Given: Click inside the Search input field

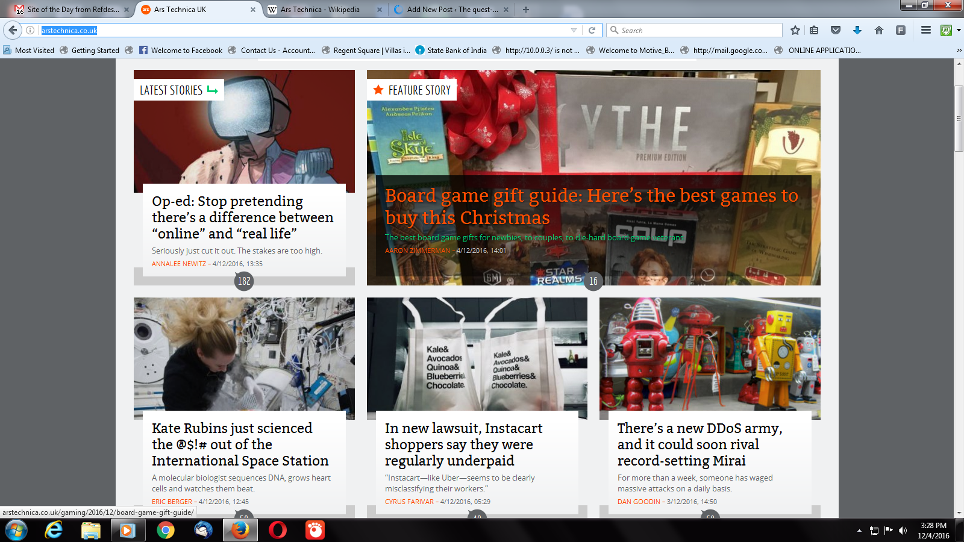Looking at the screenshot, I should coord(699,30).
